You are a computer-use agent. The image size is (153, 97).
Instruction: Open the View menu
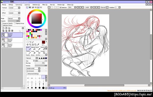point(52,5)
